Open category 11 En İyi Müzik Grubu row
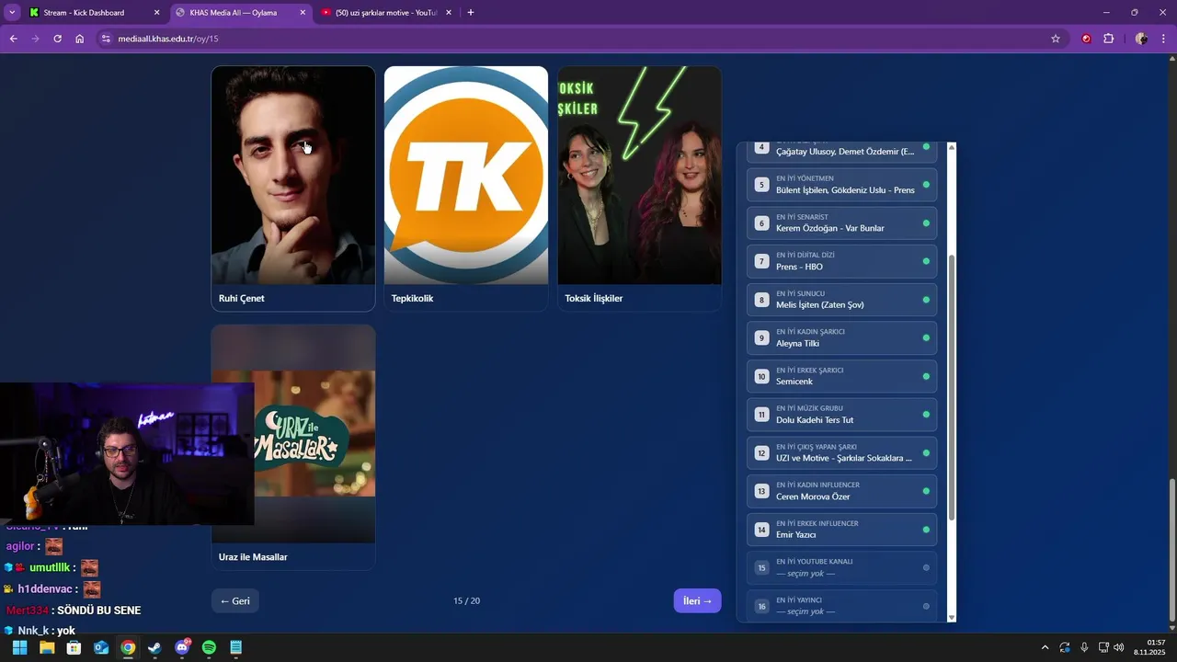This screenshot has height=662, width=1177. [841, 415]
